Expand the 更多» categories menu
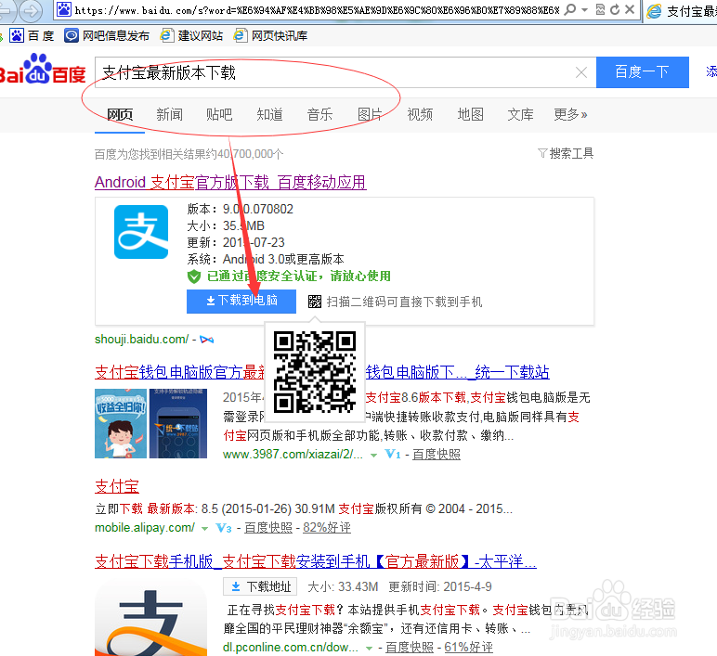 (570, 114)
